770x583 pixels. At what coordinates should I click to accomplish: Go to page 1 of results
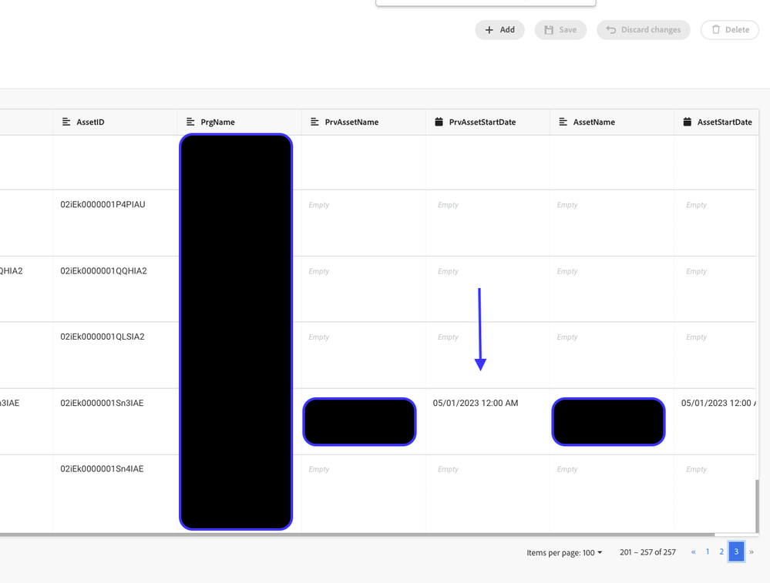pos(708,552)
